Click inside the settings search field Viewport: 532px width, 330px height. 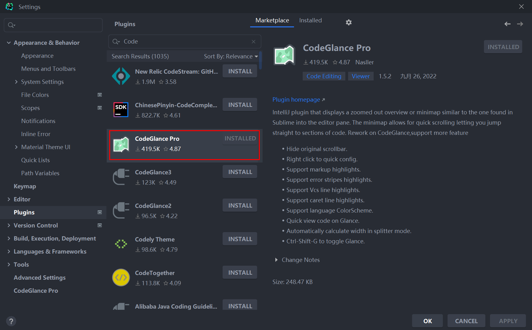[x=53, y=25]
